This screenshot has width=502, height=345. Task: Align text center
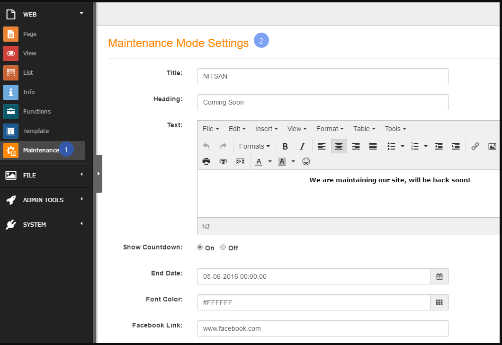coord(339,146)
